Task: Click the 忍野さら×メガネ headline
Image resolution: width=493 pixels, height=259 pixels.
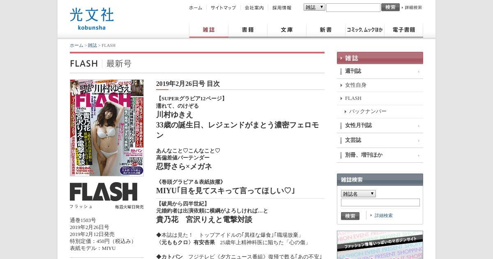Action: (184, 166)
